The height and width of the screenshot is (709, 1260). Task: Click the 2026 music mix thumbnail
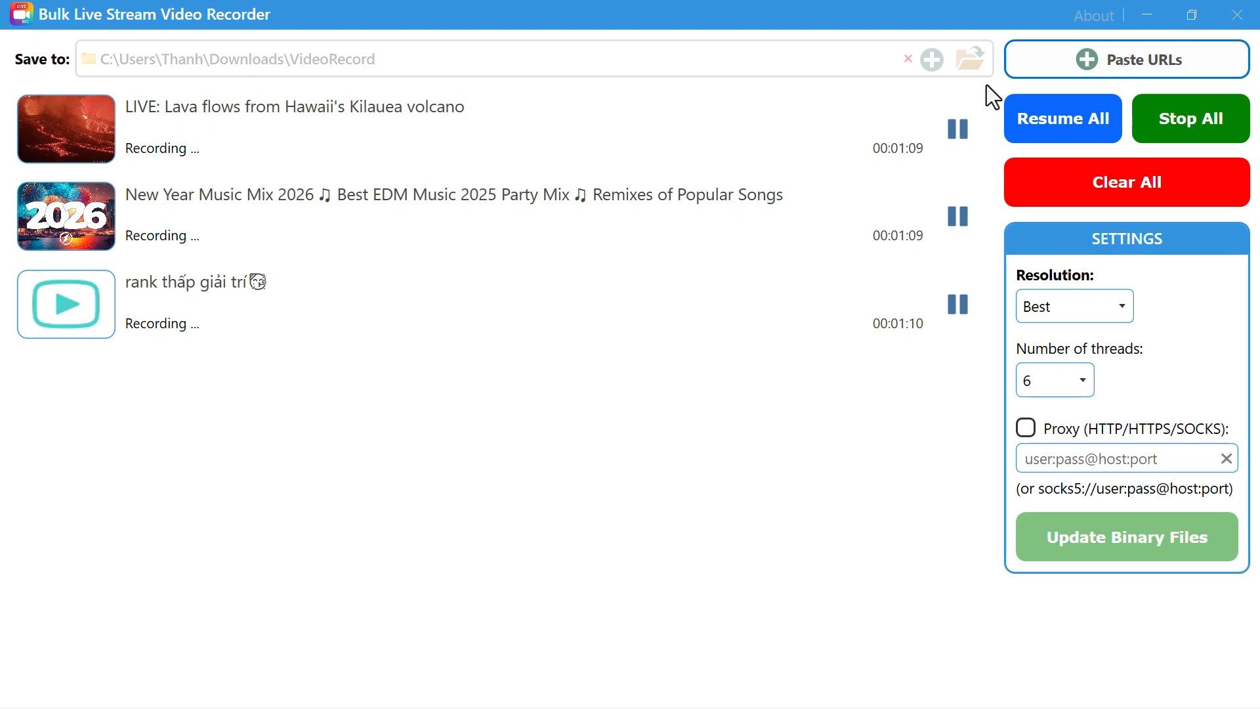(66, 217)
